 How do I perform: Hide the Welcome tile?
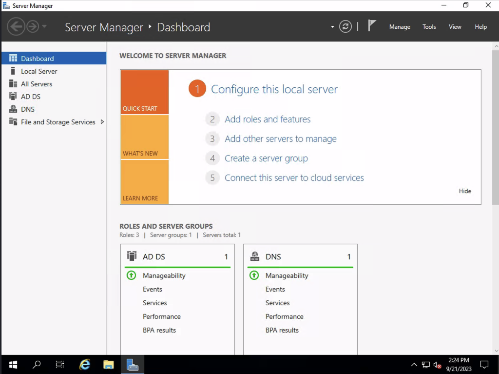point(464,191)
